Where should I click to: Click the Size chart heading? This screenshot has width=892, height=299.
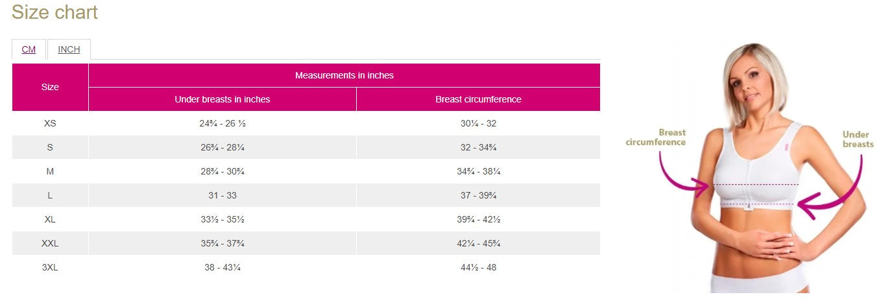click(x=55, y=12)
